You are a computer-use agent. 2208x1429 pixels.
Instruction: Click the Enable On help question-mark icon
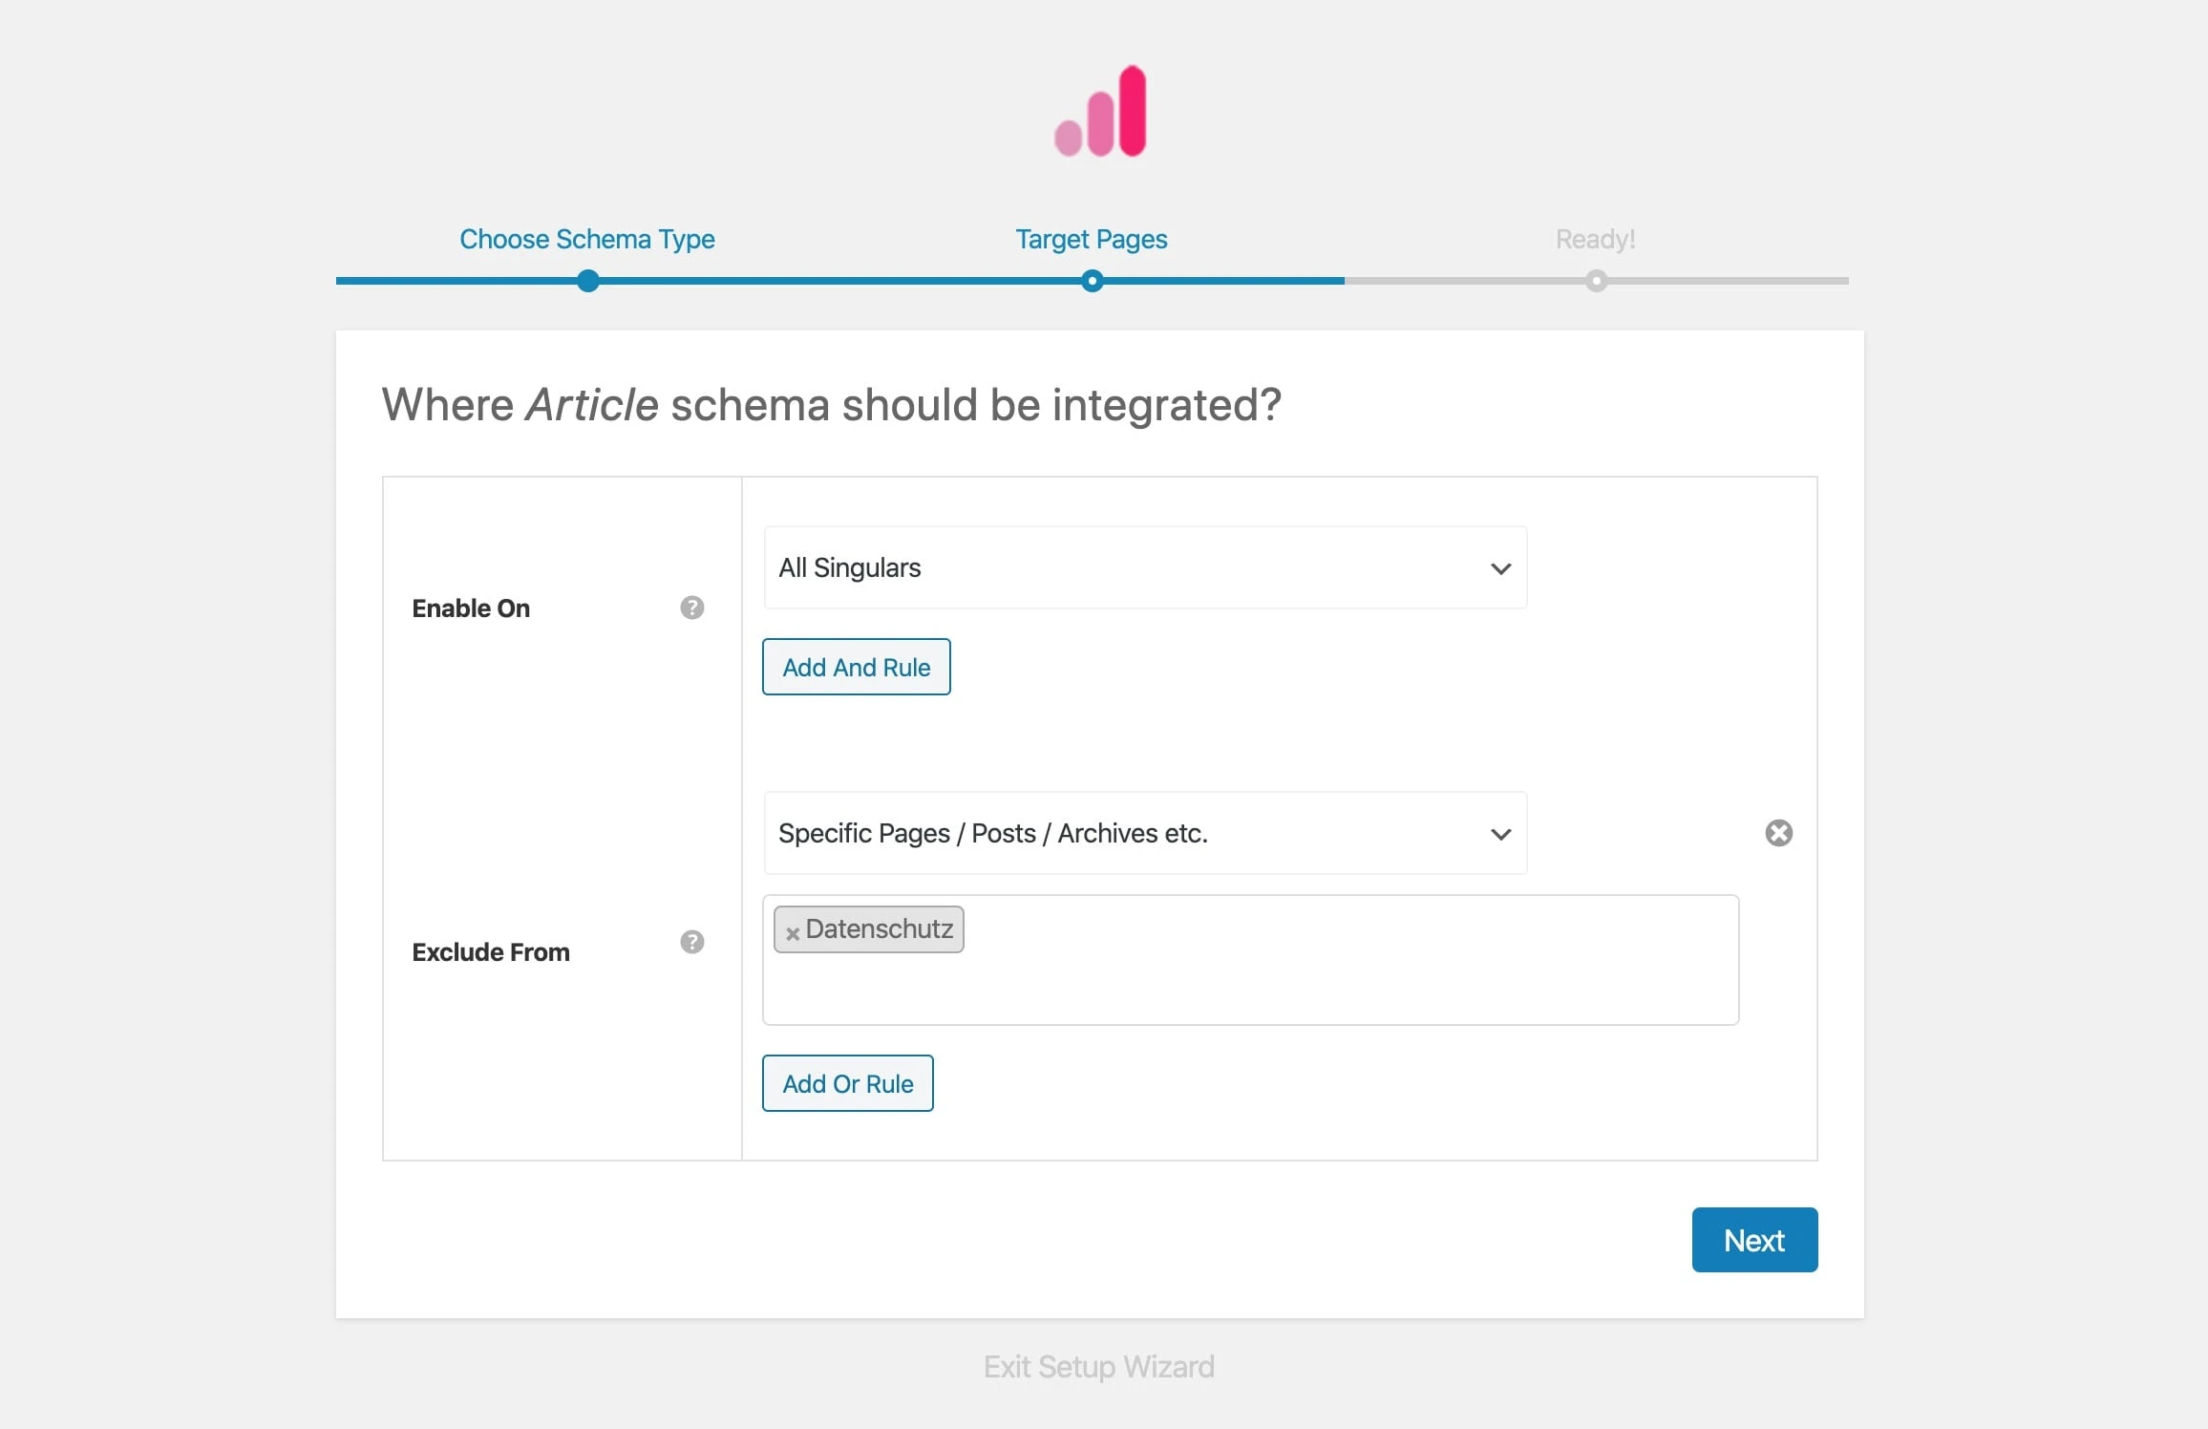click(691, 608)
